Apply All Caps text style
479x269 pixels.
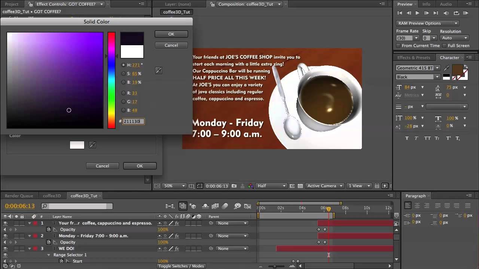pos(427,138)
